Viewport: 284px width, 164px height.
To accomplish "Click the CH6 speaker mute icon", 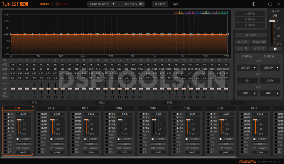I will pos(187,139).
